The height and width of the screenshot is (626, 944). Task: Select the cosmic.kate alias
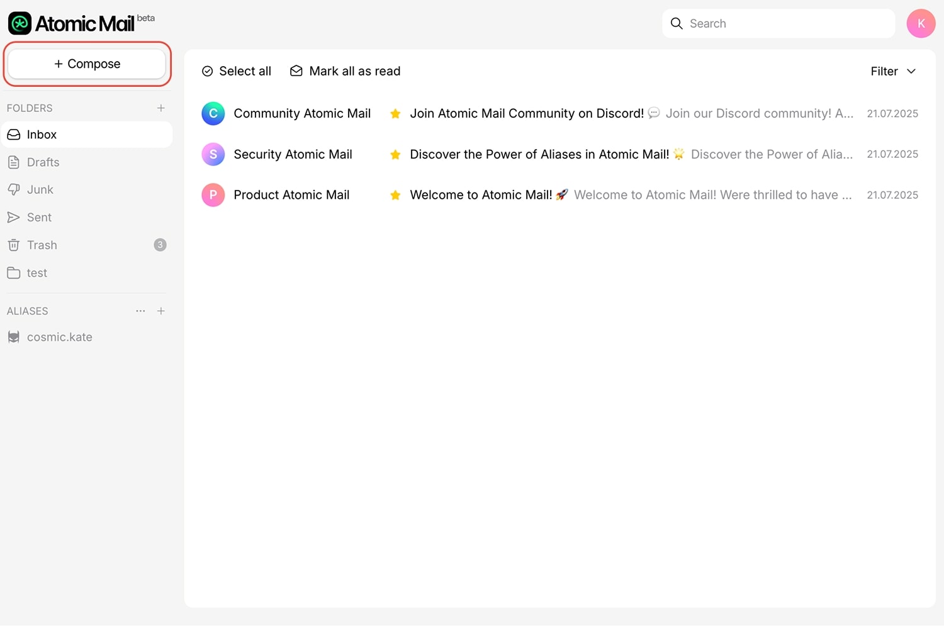point(87,337)
